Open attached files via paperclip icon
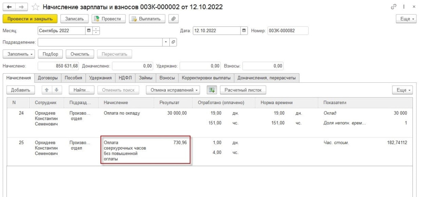Screen dimensions: 421x197 pos(174,19)
